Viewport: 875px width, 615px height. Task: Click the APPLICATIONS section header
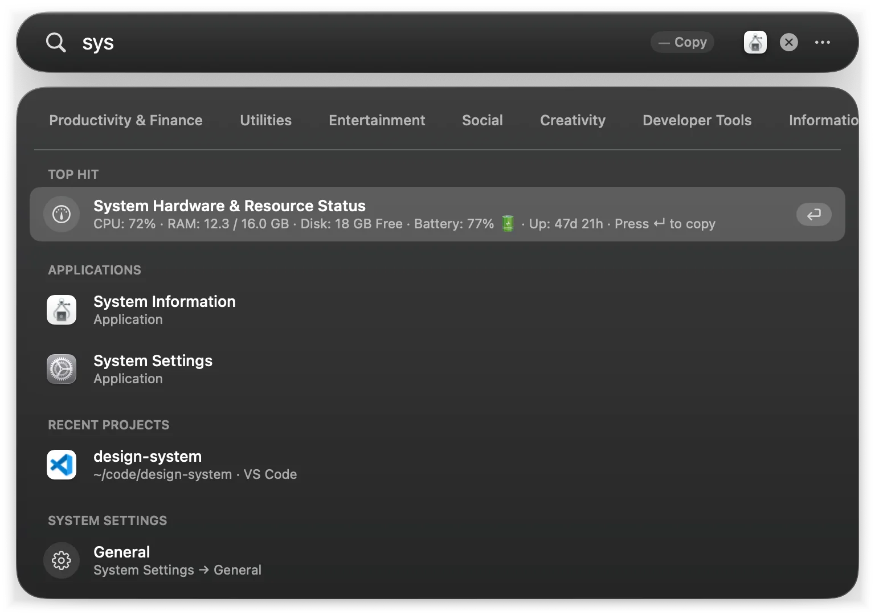pyautogui.click(x=95, y=270)
